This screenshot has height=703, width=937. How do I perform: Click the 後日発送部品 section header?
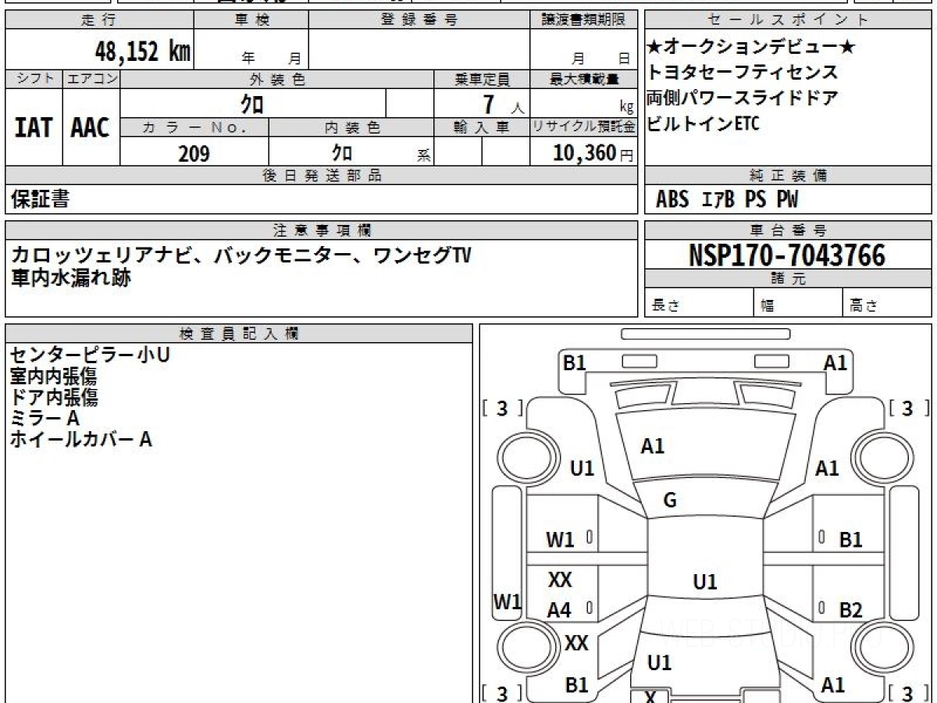tap(321, 176)
